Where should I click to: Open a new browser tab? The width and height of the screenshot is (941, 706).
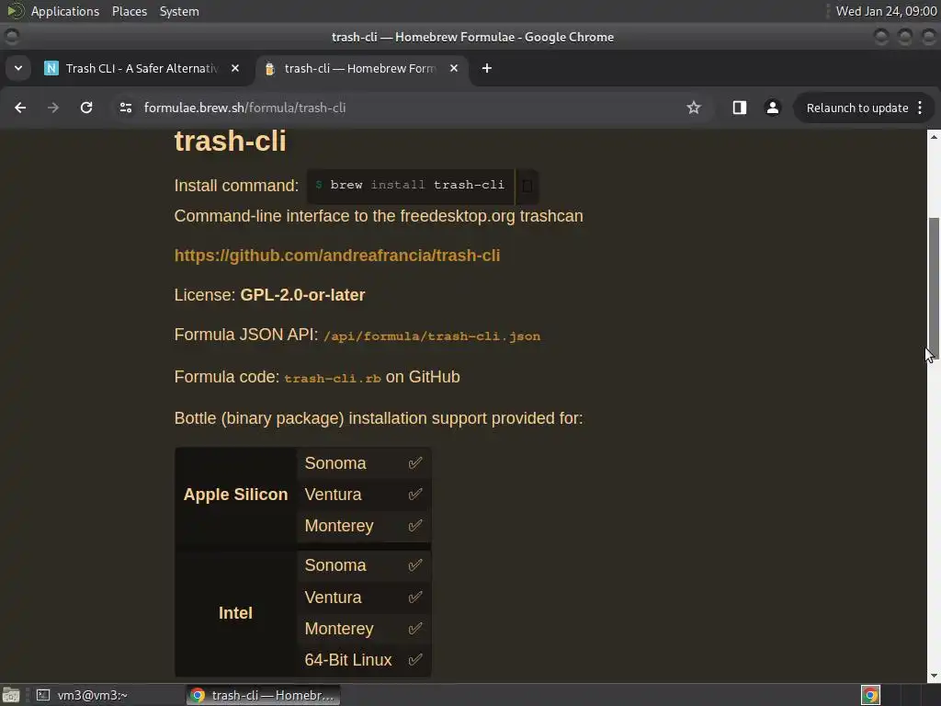coord(487,68)
